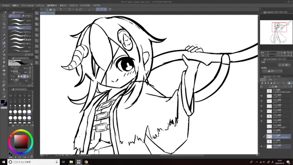Toggle third snap toolbar button
This screenshot has width=293, height=165.
(x=105, y=9)
